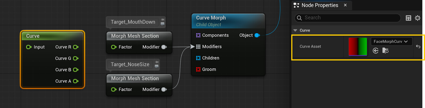
Task: Click the Groom pin on Curve Morph
Action: click(198, 70)
